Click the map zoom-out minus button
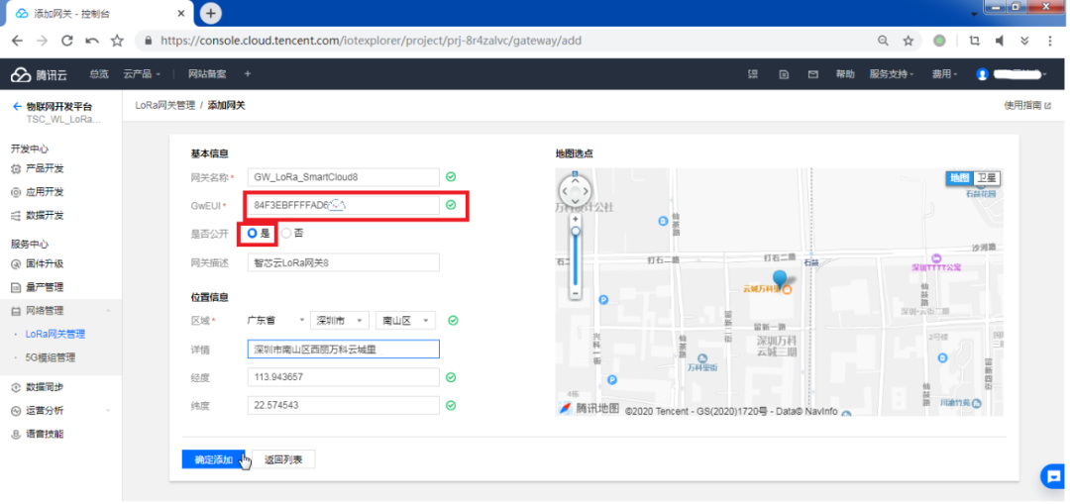Viewport: 1070px width, 504px height. coord(576,292)
